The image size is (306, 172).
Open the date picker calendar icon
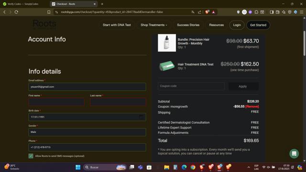pos(141,117)
